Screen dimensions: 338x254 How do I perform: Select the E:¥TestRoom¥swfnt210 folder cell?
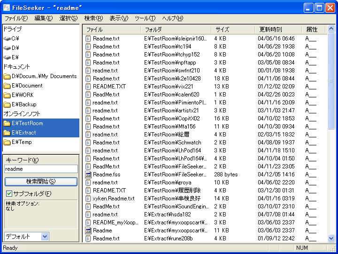tap(172, 71)
